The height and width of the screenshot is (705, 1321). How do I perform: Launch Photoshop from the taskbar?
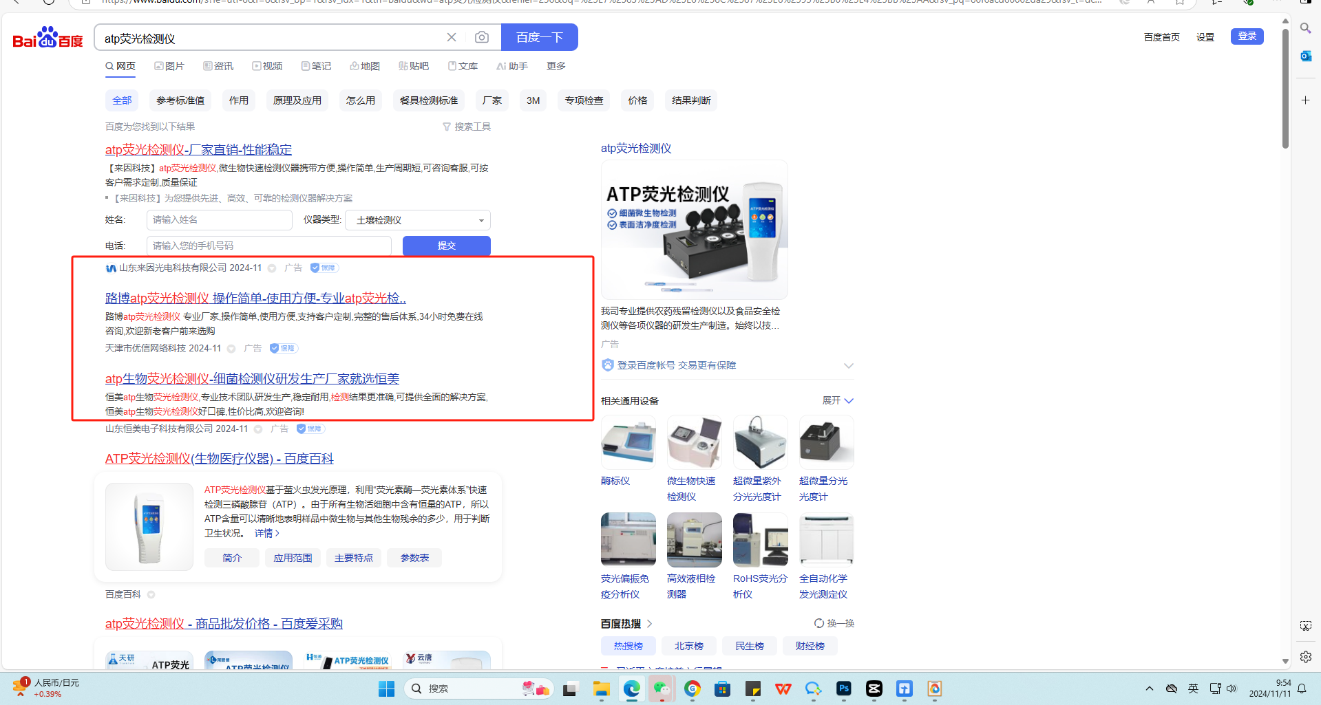point(844,688)
